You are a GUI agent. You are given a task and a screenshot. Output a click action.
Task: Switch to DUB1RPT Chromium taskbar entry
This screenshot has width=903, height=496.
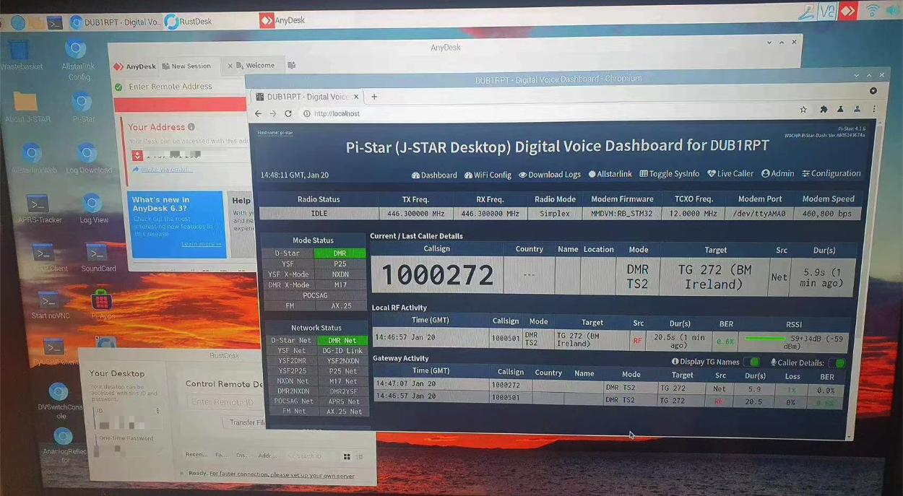pos(116,22)
